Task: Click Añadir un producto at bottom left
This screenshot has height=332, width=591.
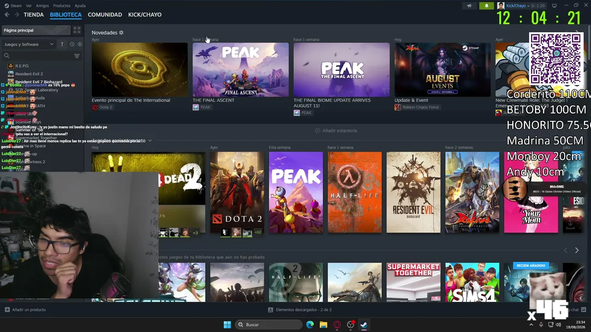Action: tap(25, 310)
